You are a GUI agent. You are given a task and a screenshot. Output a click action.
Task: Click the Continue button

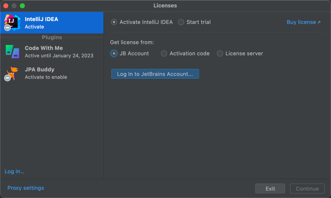[307, 189]
